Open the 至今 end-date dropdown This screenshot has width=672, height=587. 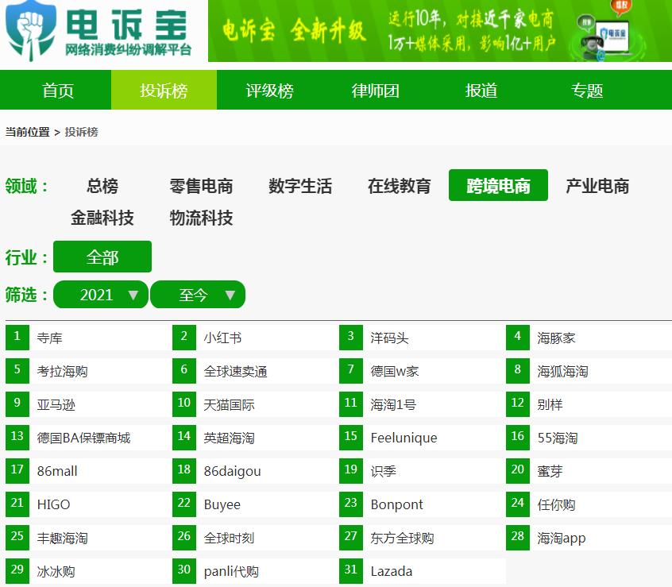[198, 294]
